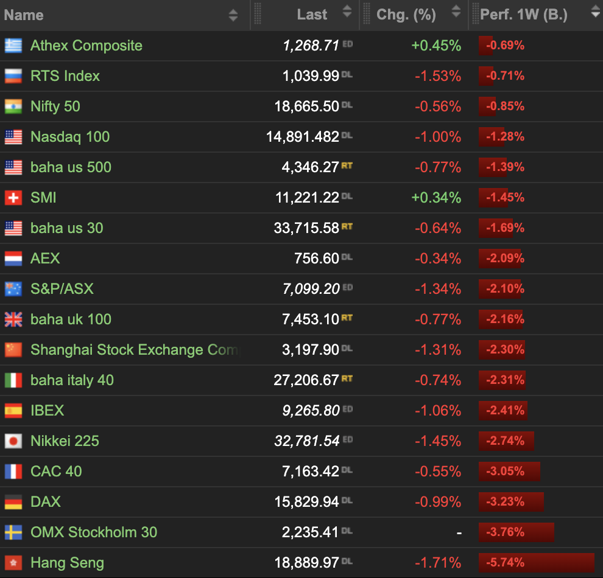Go to baha us 500

pos(71,167)
